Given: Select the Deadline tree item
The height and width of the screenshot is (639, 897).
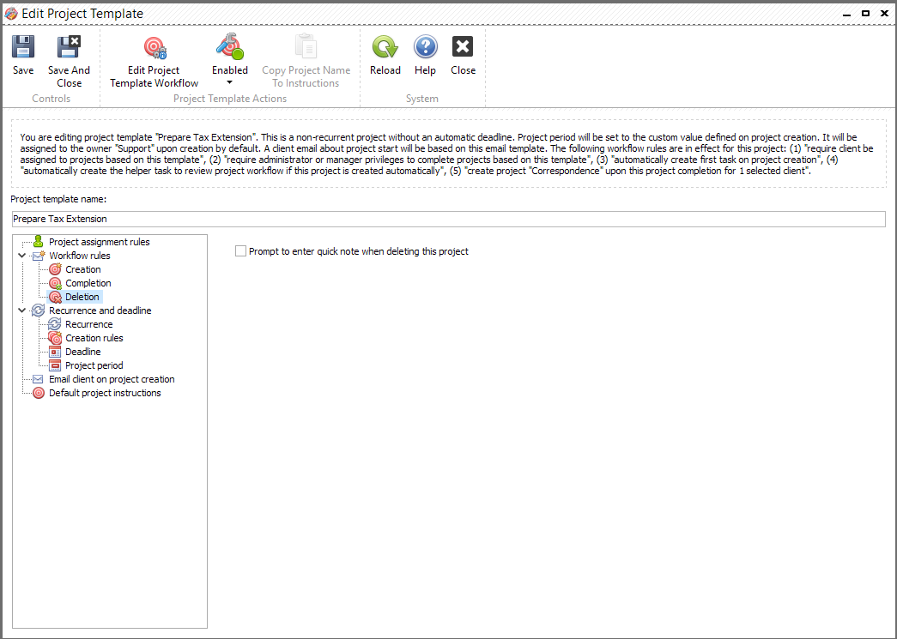Looking at the screenshot, I should [83, 352].
